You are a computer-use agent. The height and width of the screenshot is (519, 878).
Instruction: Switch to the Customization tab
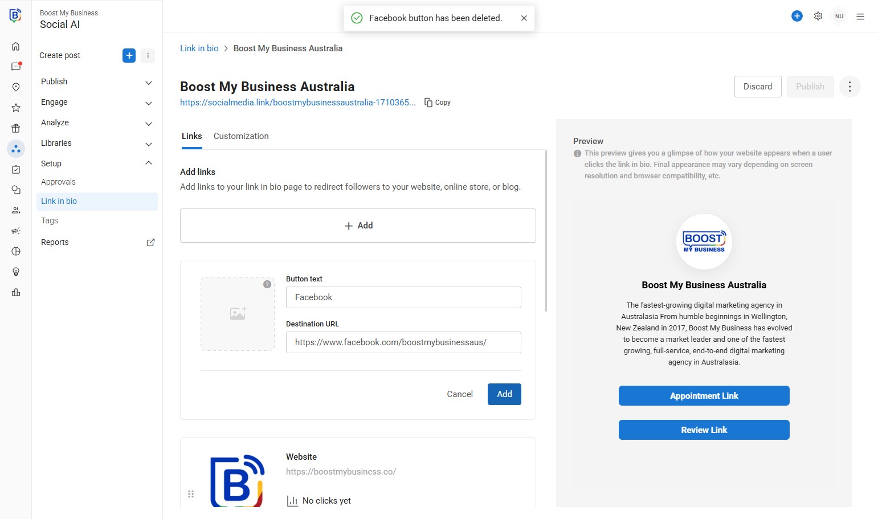click(241, 136)
